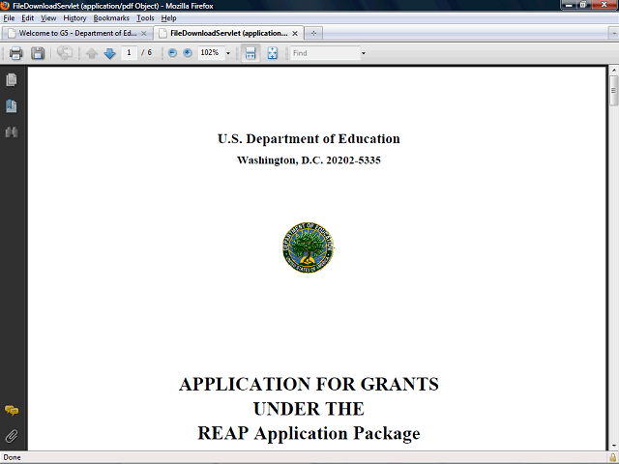Click the Save a copy floppy icon
The width and height of the screenshot is (619, 464).
[38, 53]
